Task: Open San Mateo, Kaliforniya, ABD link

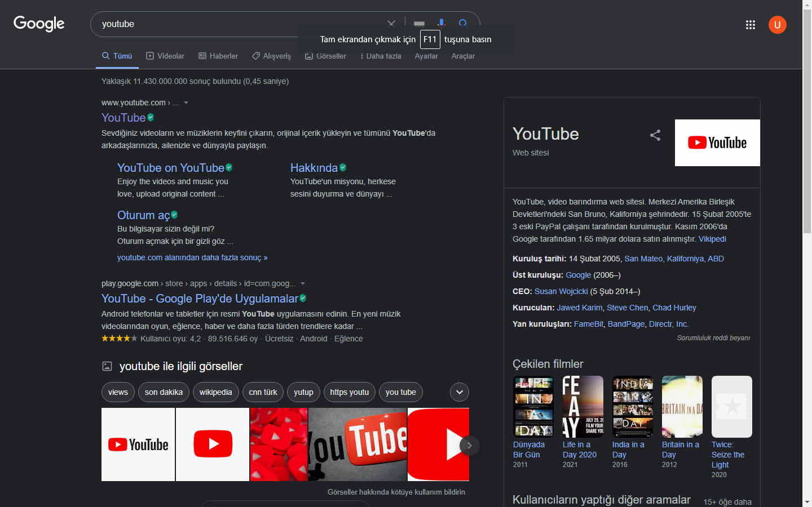Action: point(674,259)
